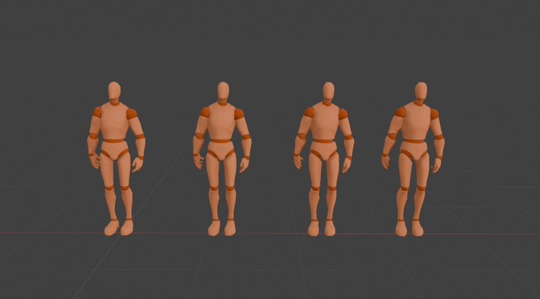Select the third mannequin's head
Screen dimensions: 540x299
(328, 92)
